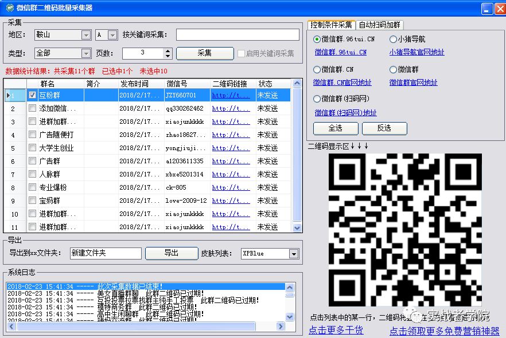Select the qq330262462 cell
The height and width of the screenshot is (338, 506).
point(187,109)
